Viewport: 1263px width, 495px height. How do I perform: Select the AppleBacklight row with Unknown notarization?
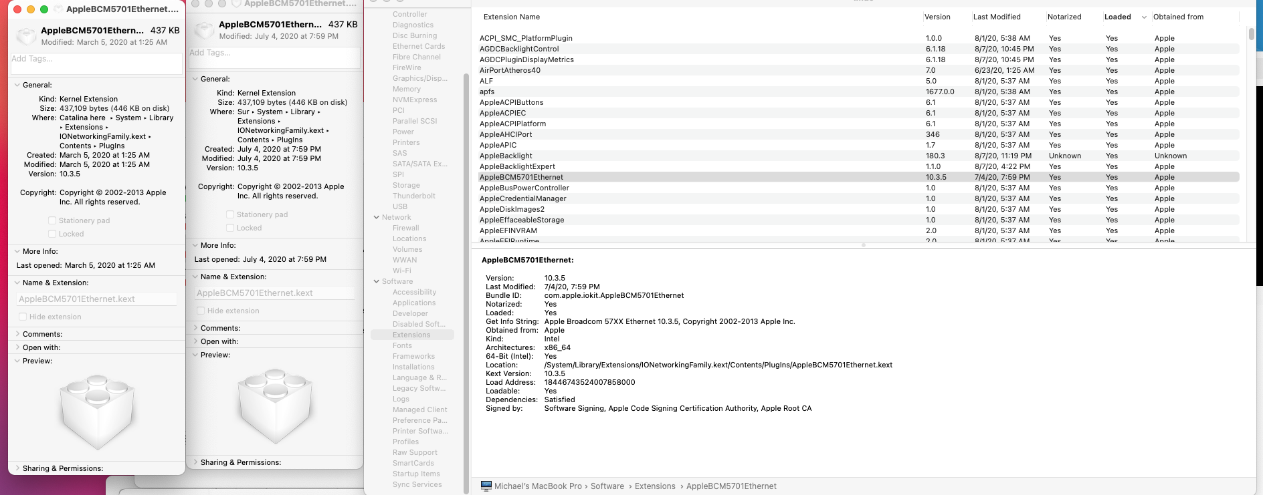click(x=859, y=156)
